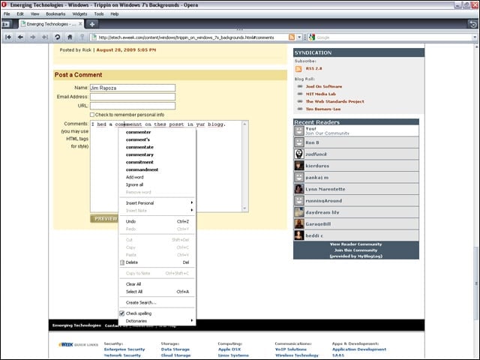This screenshot has width=480, height=360.
Task: Open the Help menu
Action: coord(115,13)
